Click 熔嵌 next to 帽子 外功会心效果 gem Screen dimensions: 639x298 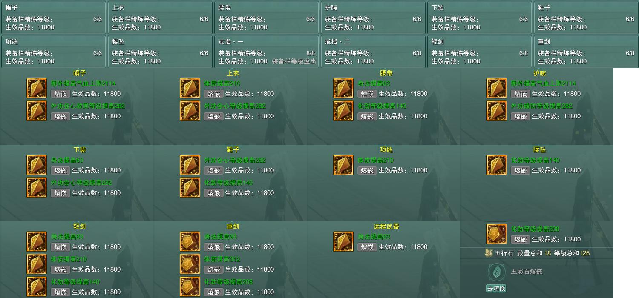[x=60, y=116]
